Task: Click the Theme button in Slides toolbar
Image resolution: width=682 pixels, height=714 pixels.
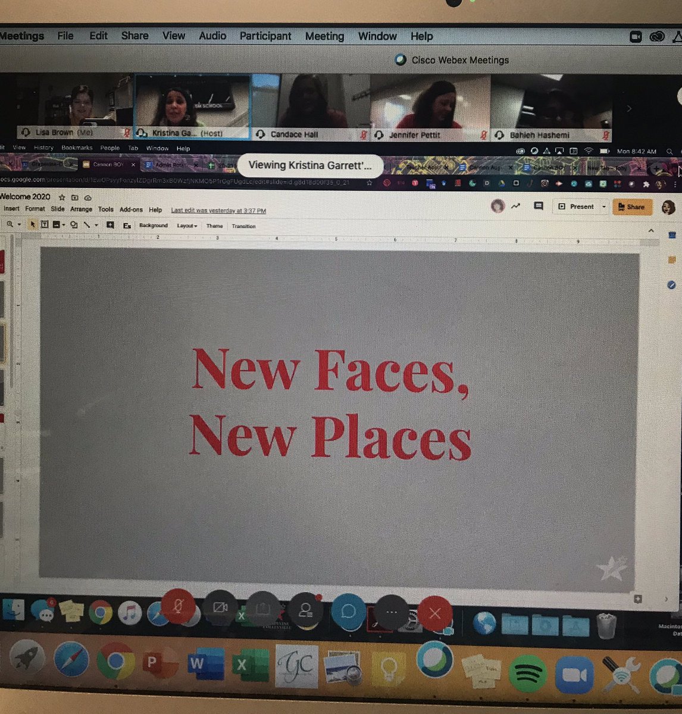Action: click(214, 226)
